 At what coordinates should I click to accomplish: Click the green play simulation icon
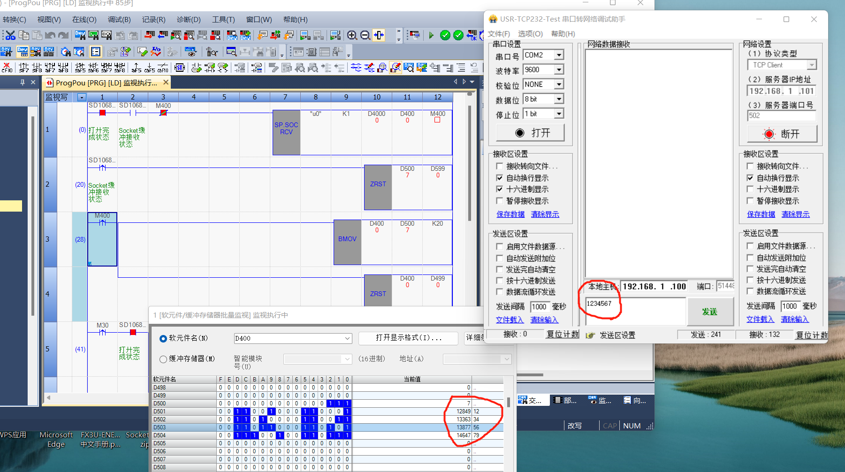(431, 35)
